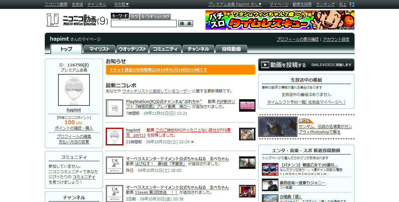
Task: Open ガンダム、伝説の名場面 PR link
Action: pos(325,129)
